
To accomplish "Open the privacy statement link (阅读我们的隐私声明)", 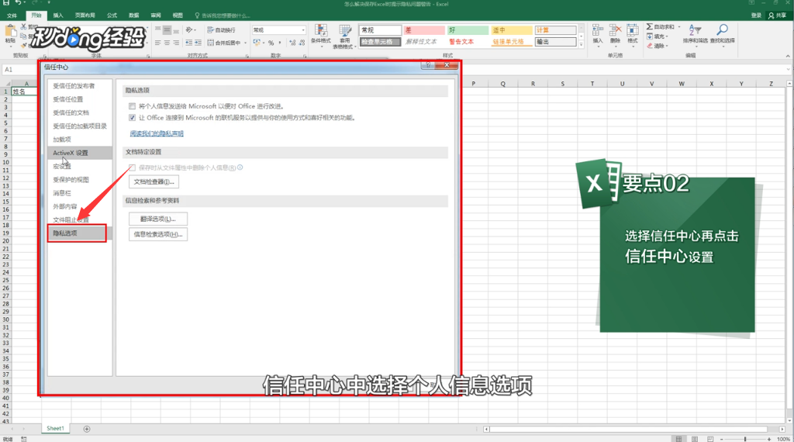I will coord(157,133).
